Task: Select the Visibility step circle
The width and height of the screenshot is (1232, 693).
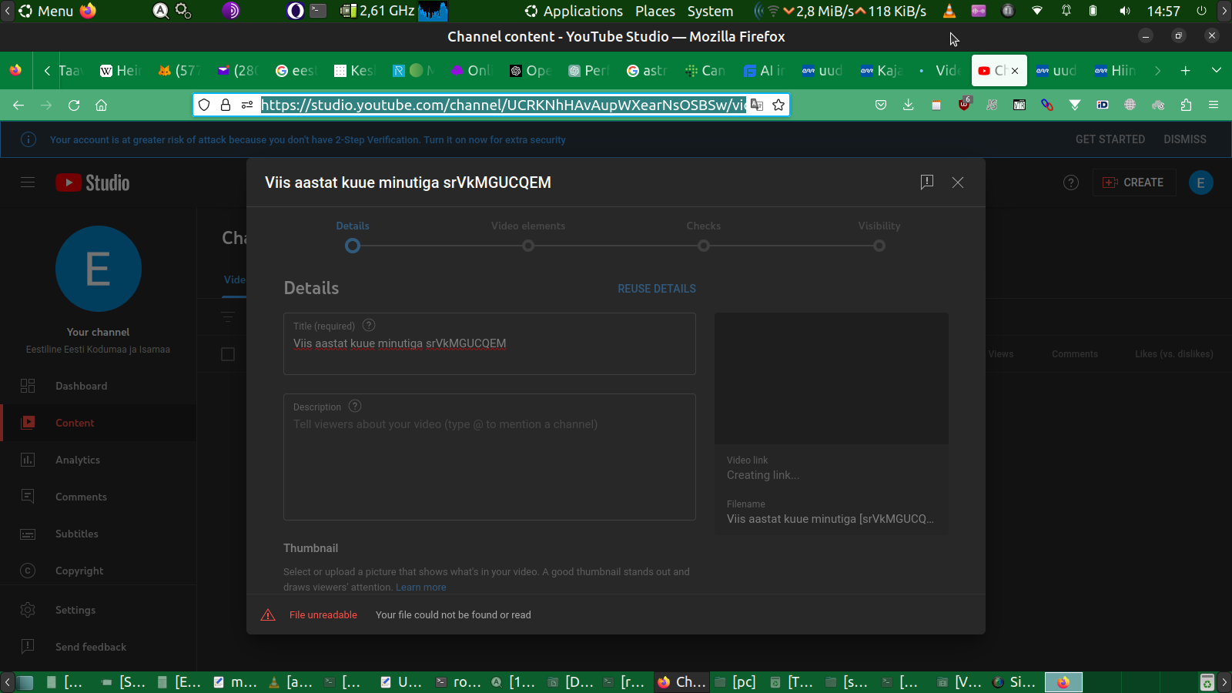Action: (x=879, y=246)
